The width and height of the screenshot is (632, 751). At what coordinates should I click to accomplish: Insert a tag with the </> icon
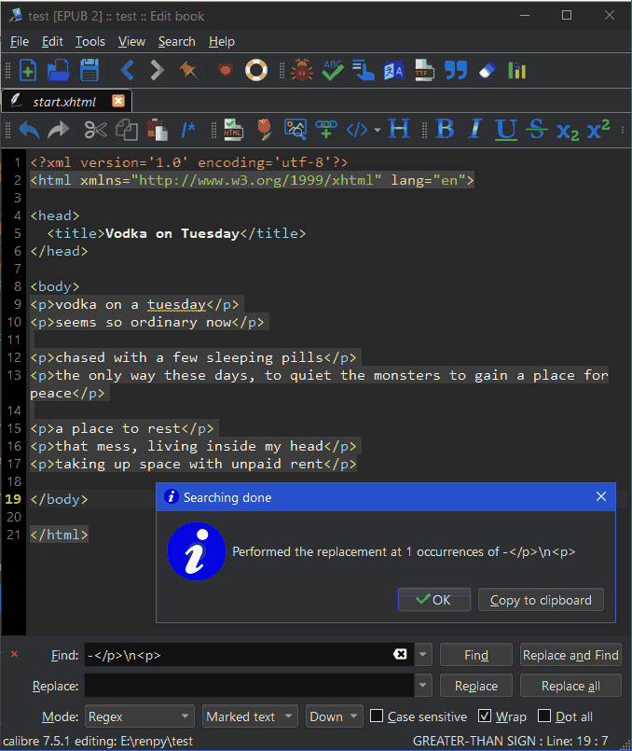tap(357, 130)
